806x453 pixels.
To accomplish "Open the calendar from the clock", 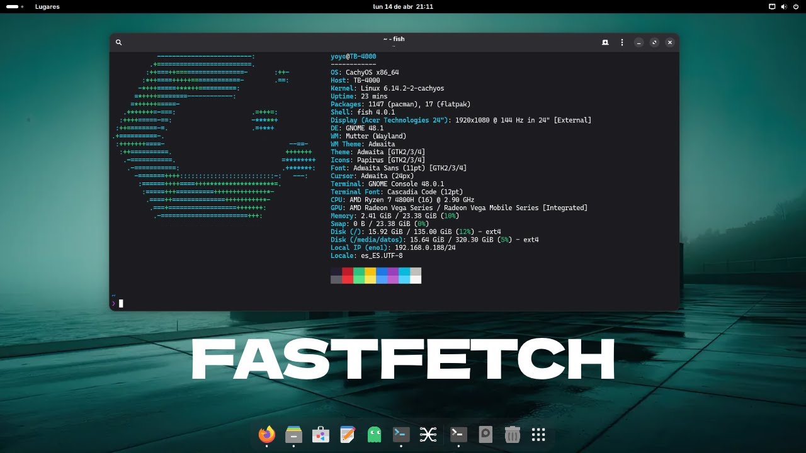I will pos(403,6).
